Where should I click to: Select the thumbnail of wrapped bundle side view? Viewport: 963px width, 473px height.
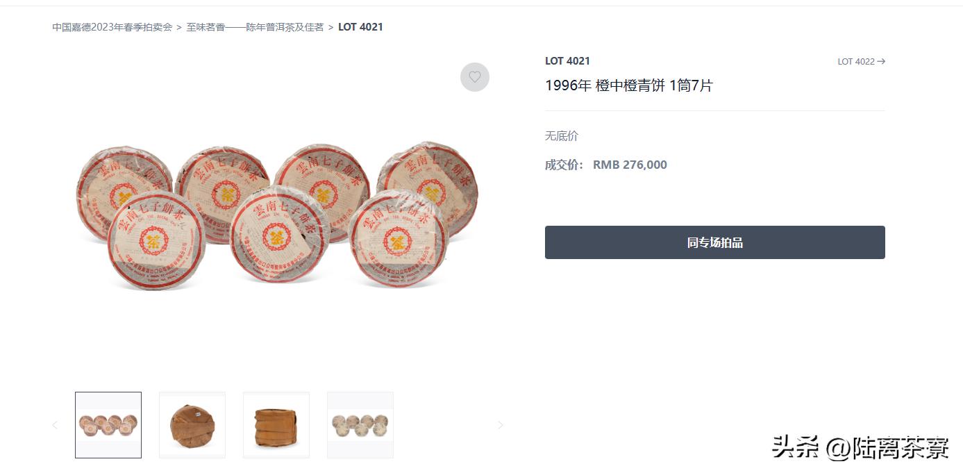tap(276, 425)
